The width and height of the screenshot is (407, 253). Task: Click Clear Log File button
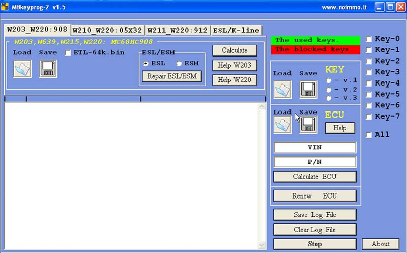coord(315,230)
